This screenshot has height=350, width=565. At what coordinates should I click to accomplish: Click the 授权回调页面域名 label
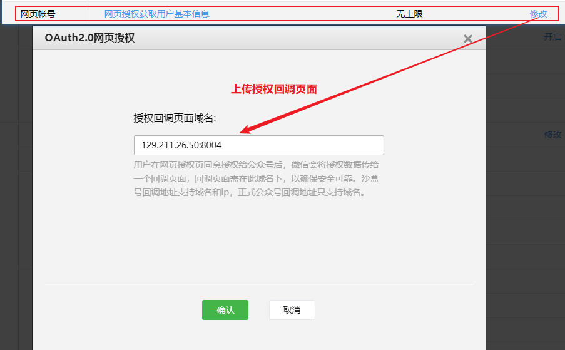pyautogui.click(x=175, y=118)
